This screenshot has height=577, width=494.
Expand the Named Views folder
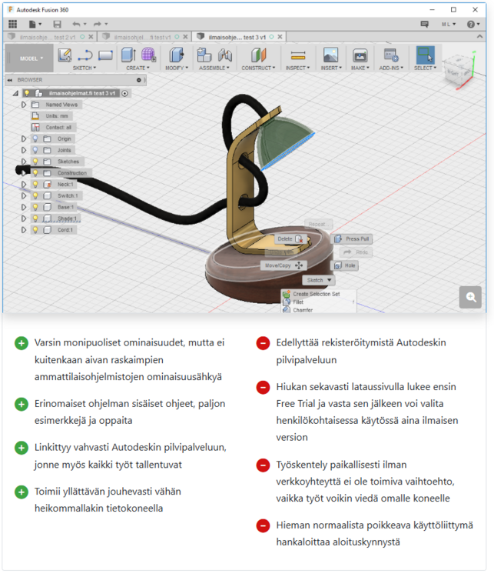24,105
